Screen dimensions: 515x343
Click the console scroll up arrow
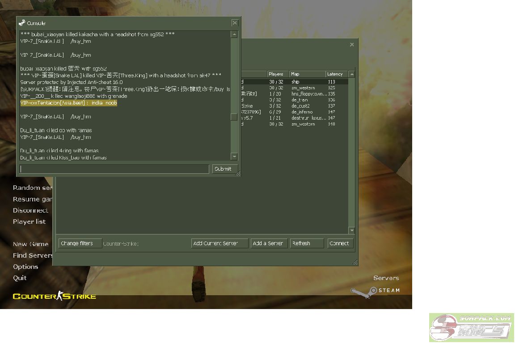click(234, 34)
